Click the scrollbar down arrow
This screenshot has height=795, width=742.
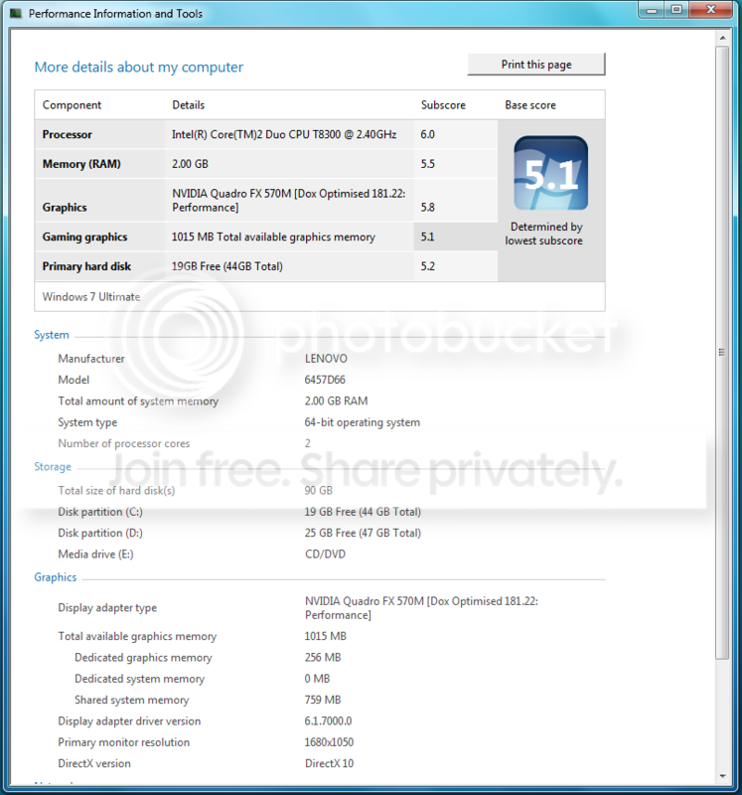point(722,776)
